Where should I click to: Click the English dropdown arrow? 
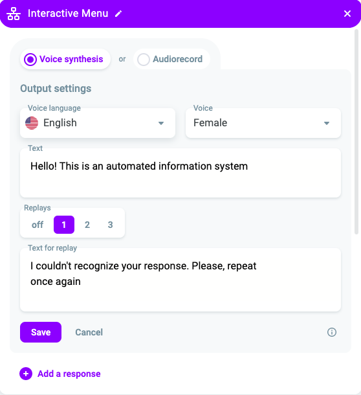[161, 123]
